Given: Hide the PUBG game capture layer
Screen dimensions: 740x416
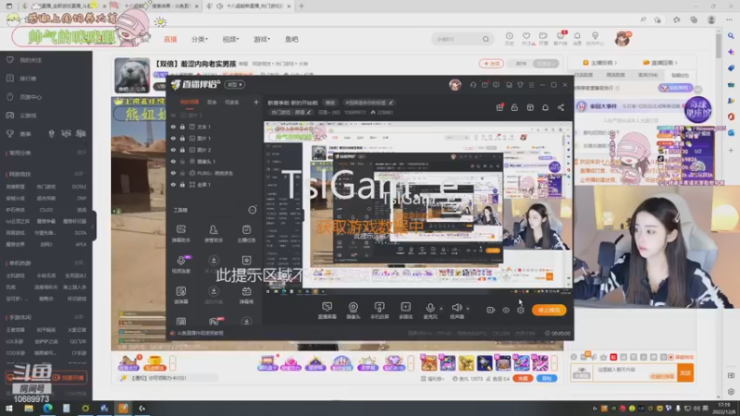Looking at the screenshot, I should coord(173,173).
